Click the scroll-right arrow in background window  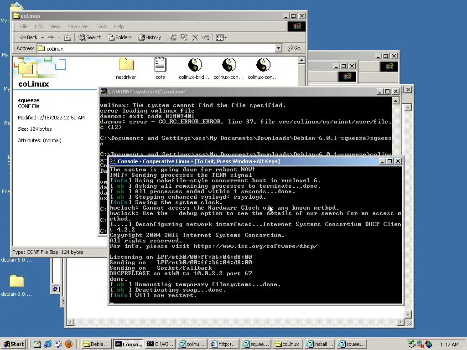400,322
